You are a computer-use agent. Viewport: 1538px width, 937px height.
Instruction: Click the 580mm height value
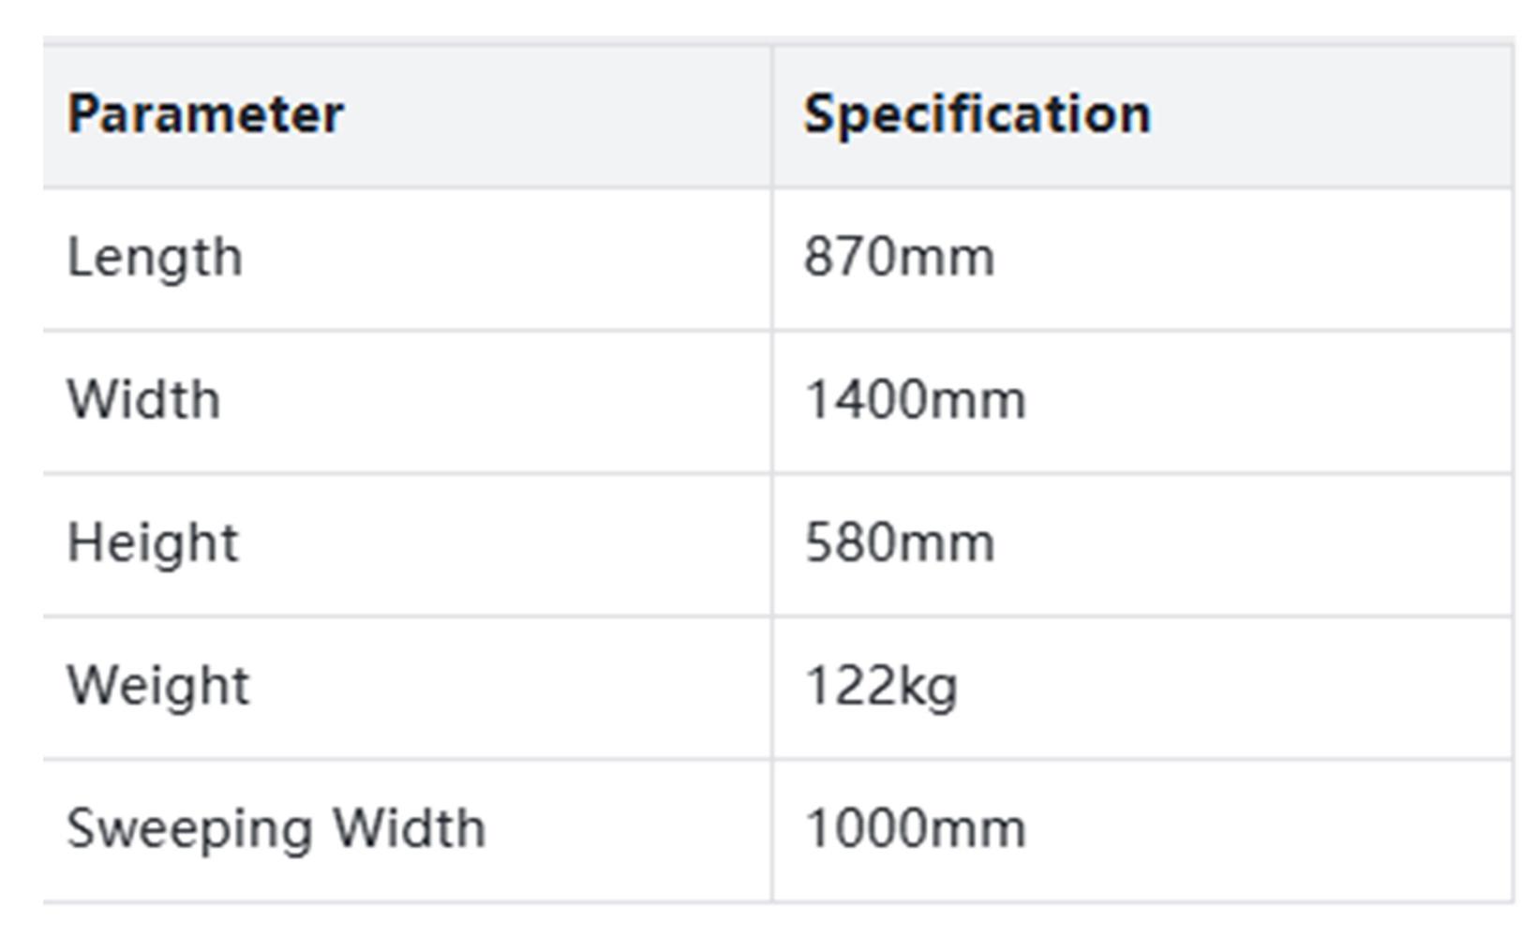[899, 543]
